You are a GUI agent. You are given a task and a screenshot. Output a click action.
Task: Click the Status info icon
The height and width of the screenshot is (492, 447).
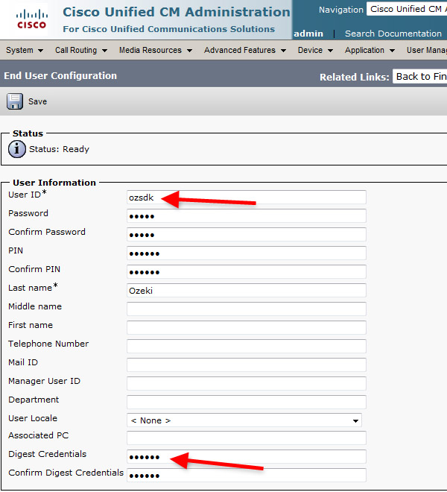[x=17, y=149]
